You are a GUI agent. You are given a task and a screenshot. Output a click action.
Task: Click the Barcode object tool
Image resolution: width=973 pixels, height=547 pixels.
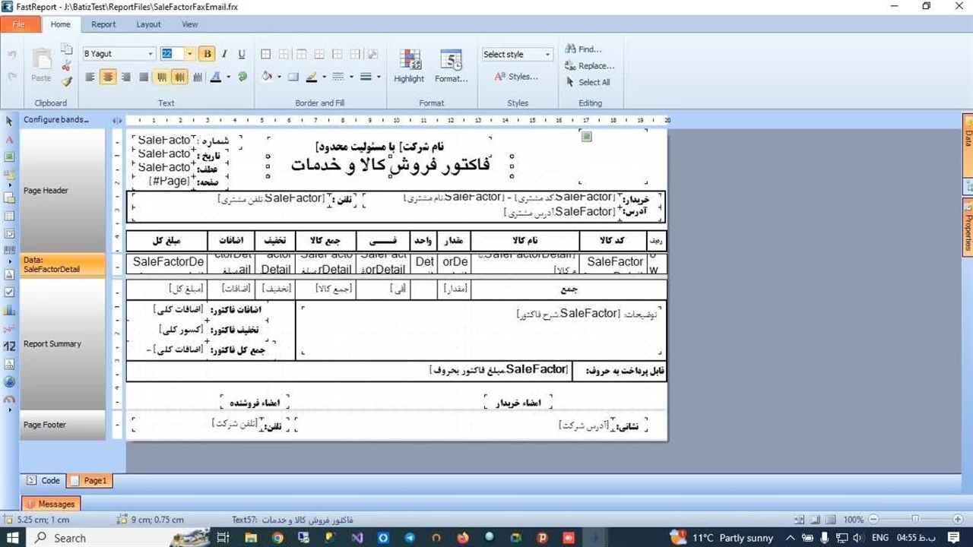click(x=10, y=250)
